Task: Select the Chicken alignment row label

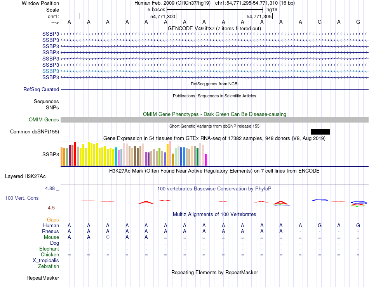Action: (50, 254)
